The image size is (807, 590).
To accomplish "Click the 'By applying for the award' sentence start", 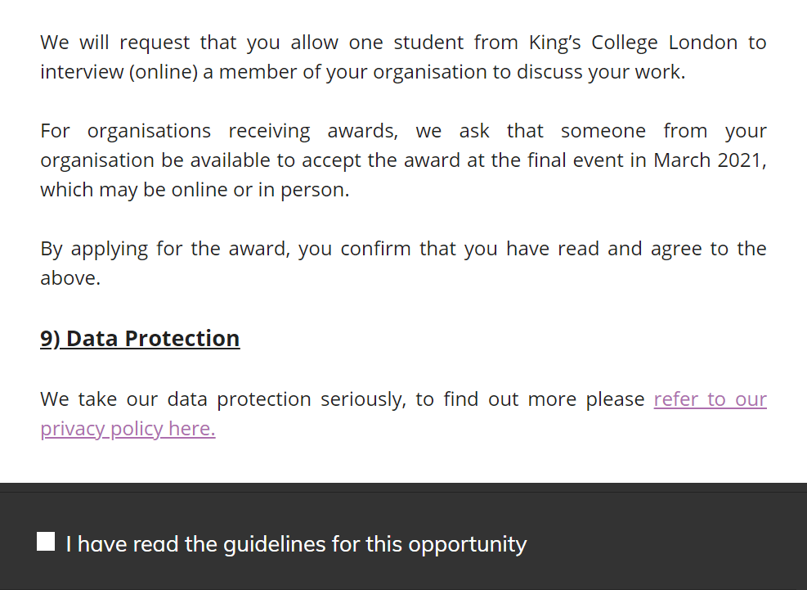I will pos(165,249).
